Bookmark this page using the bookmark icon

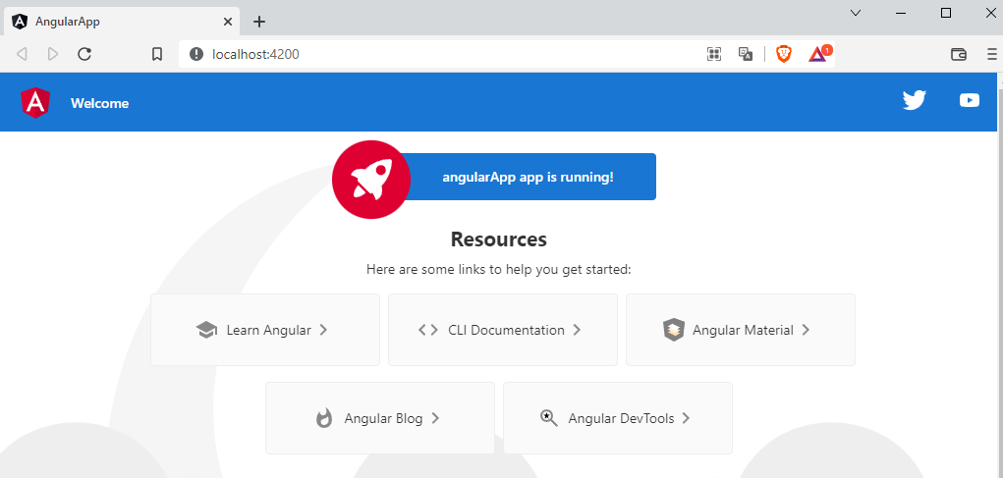coord(157,55)
